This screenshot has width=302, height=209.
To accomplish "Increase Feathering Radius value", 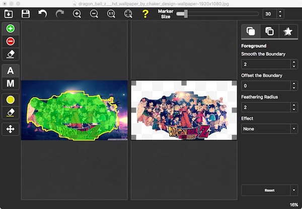I will pyautogui.click(x=294, y=105).
